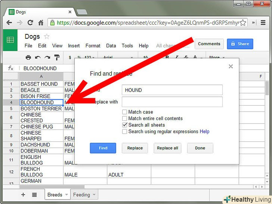Screen dimensions: 272x204
Task: Click the browser back arrow
Action: [x=9, y=23]
